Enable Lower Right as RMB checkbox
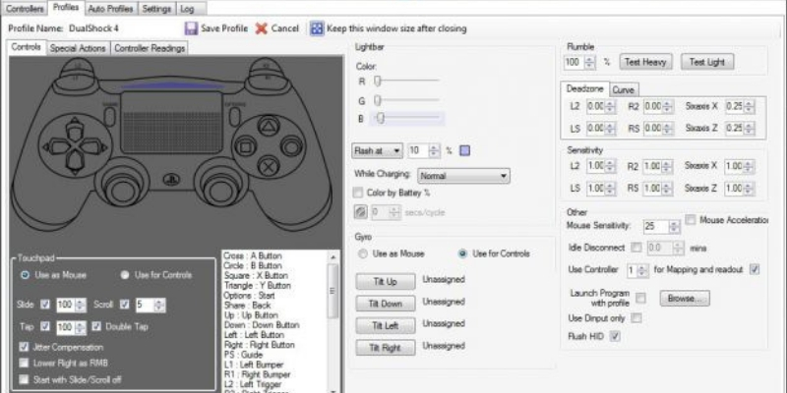787x393 pixels. point(24,363)
